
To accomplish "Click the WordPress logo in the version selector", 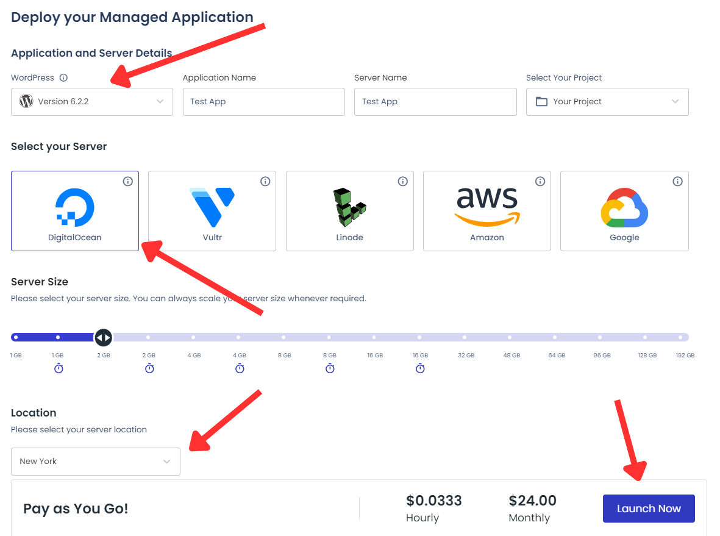I will tap(26, 101).
